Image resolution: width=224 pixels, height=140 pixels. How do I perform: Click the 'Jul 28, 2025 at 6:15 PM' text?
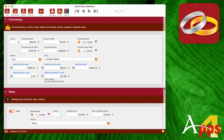pyautogui.click(x=54, y=81)
